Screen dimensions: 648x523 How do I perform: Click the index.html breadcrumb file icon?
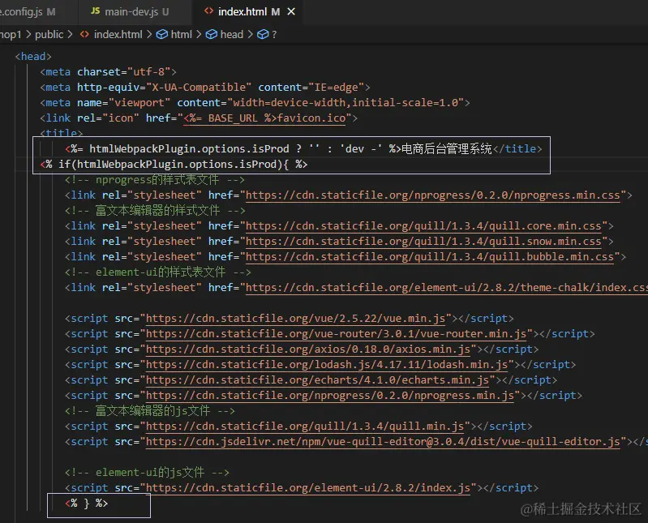[84, 34]
